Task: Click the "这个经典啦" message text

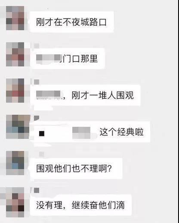Action: 121,132
